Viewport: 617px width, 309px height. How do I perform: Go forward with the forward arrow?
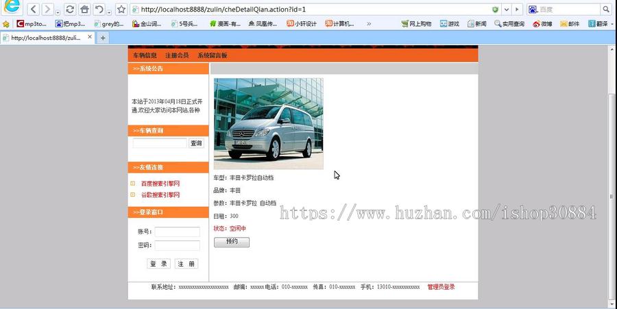coord(47,9)
